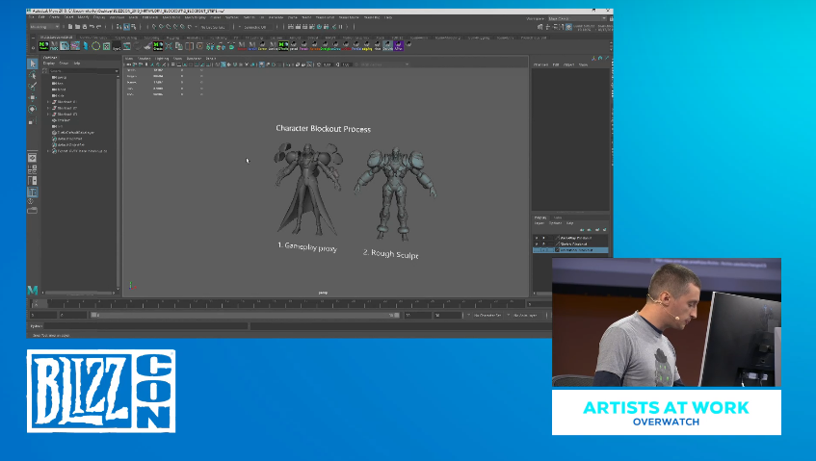This screenshot has height=461, width=816.
Task: Toggle Snap to Grids
Action: coord(154,27)
